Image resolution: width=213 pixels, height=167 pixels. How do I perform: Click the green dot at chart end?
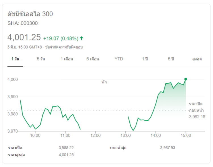tap(185, 79)
